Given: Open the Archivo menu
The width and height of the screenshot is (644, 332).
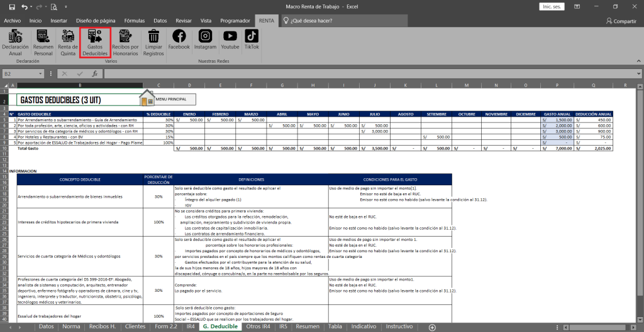Looking at the screenshot, I should (13, 21).
